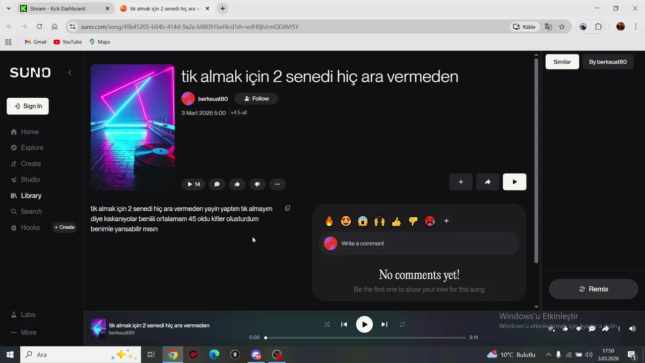645x363 pixels.
Task: Like the song with the thumbs-up under the cover
Action: 237,184
